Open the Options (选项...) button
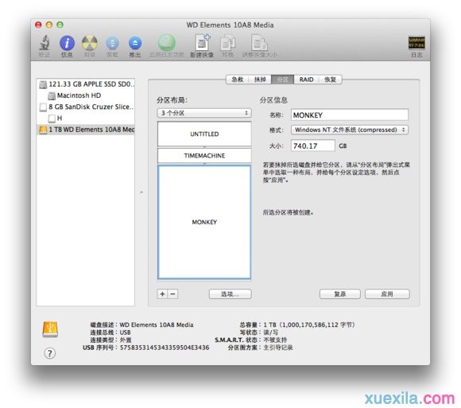461x408 pixels. [230, 293]
